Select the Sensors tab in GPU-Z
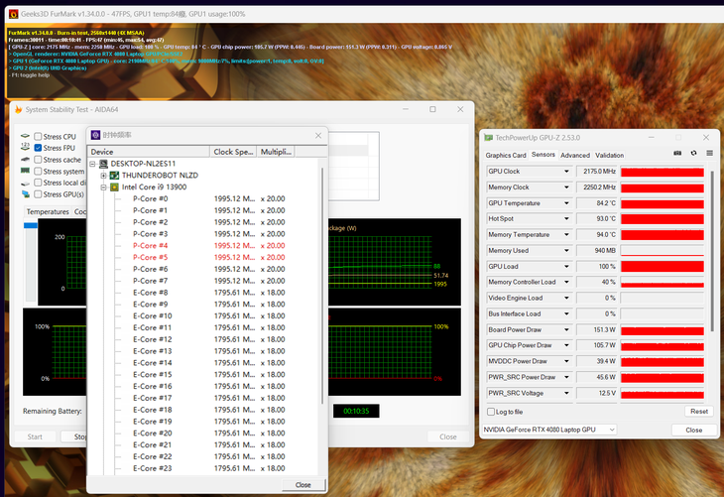The width and height of the screenshot is (724, 497). [x=543, y=155]
